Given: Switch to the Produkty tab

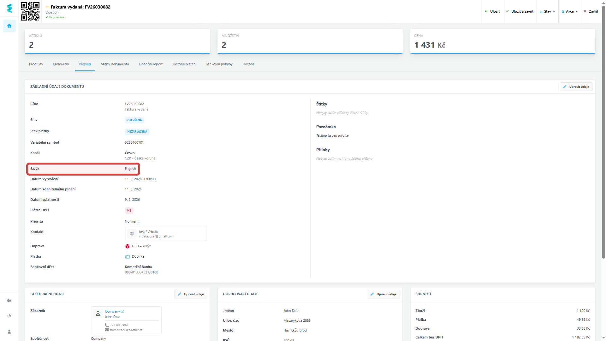Looking at the screenshot, I should coord(36,64).
